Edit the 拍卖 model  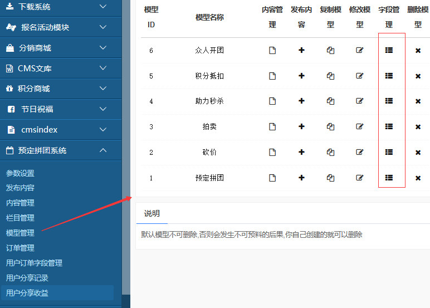click(x=360, y=127)
